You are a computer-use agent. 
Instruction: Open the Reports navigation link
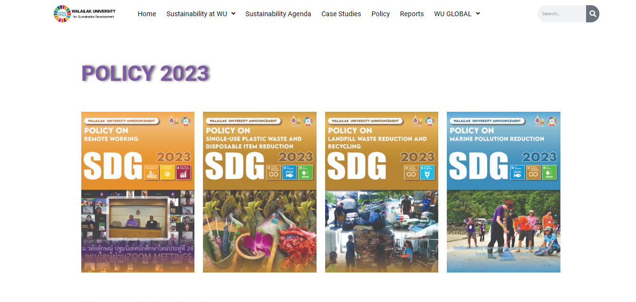412,14
